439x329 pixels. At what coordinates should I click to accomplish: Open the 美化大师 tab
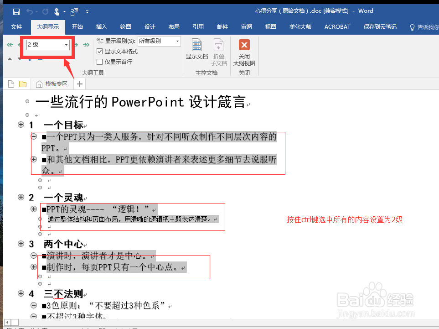pos(300,27)
